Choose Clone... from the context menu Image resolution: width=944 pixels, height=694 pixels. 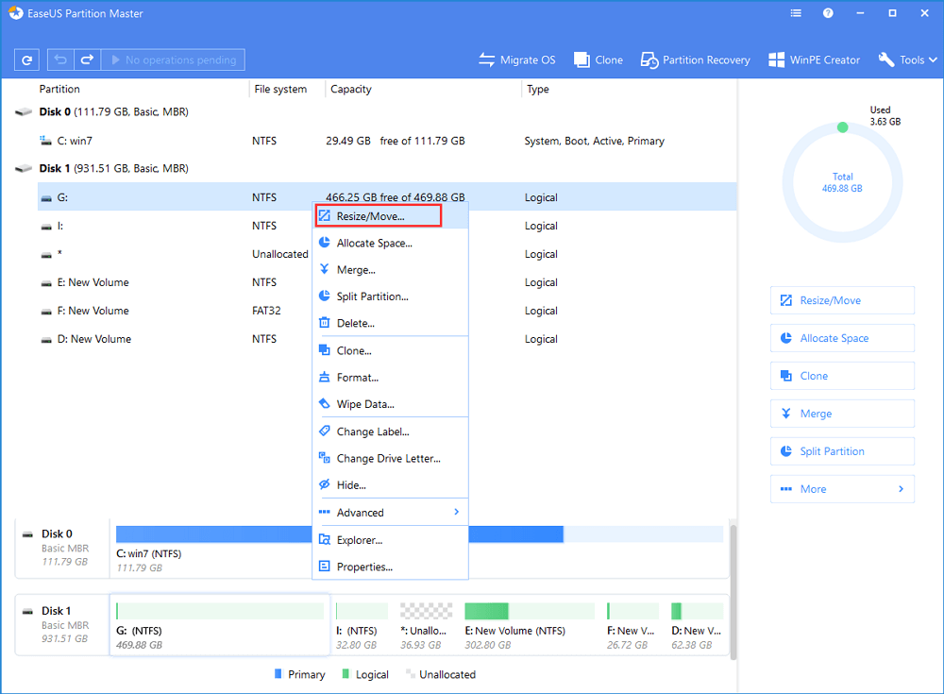click(390, 350)
